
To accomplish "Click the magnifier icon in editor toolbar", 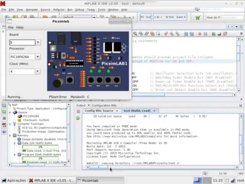I will click(135, 34).
